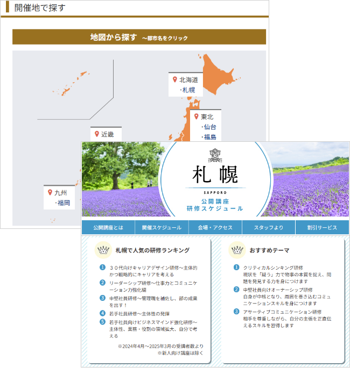Open the 公開講座とは tab
The height and width of the screenshot is (368, 350).
108,227
